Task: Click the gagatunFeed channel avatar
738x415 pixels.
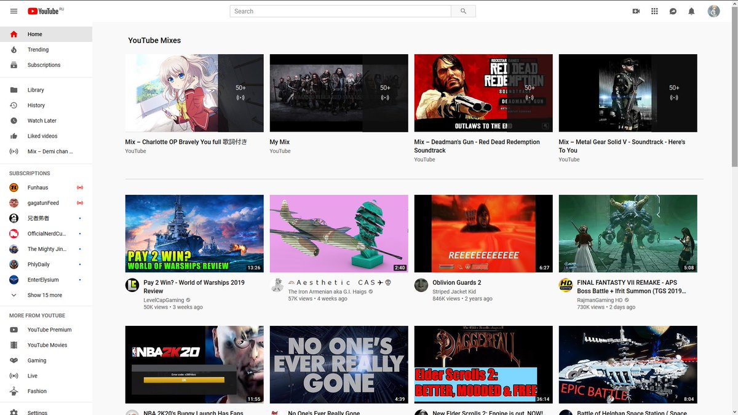Action: tap(14, 203)
